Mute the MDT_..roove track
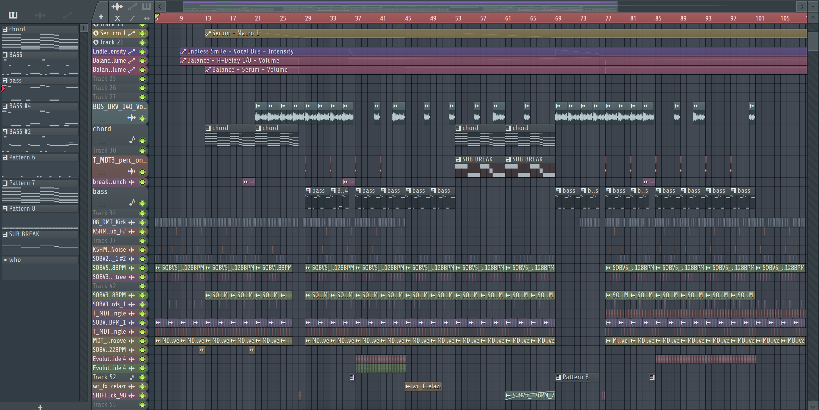819x410 pixels. click(x=143, y=341)
